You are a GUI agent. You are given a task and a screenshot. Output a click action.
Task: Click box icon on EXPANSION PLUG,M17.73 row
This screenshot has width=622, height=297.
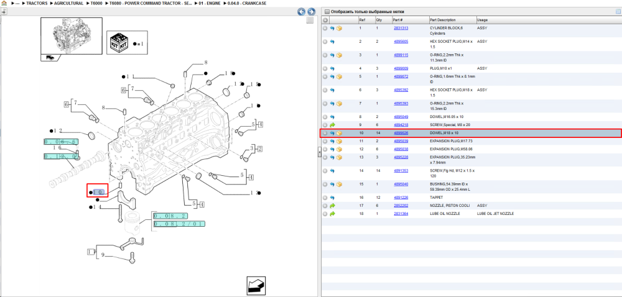click(x=339, y=141)
